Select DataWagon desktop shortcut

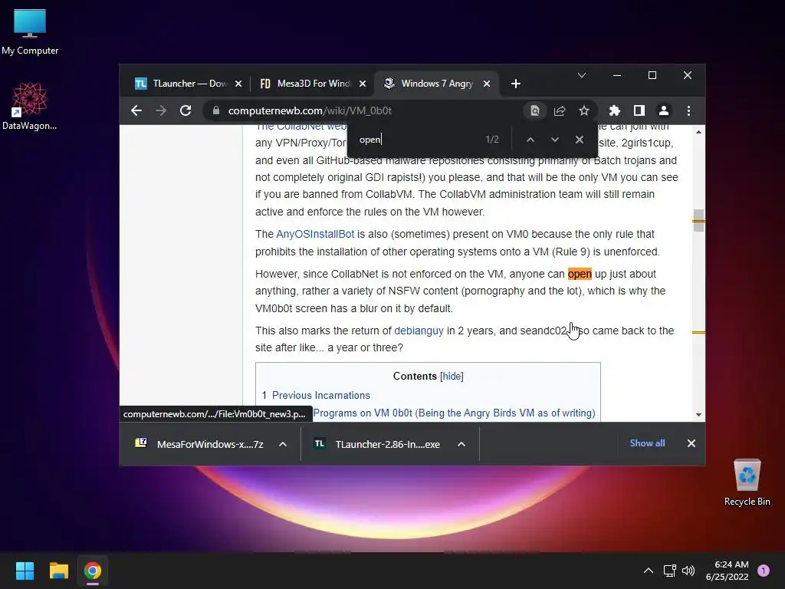(x=30, y=106)
